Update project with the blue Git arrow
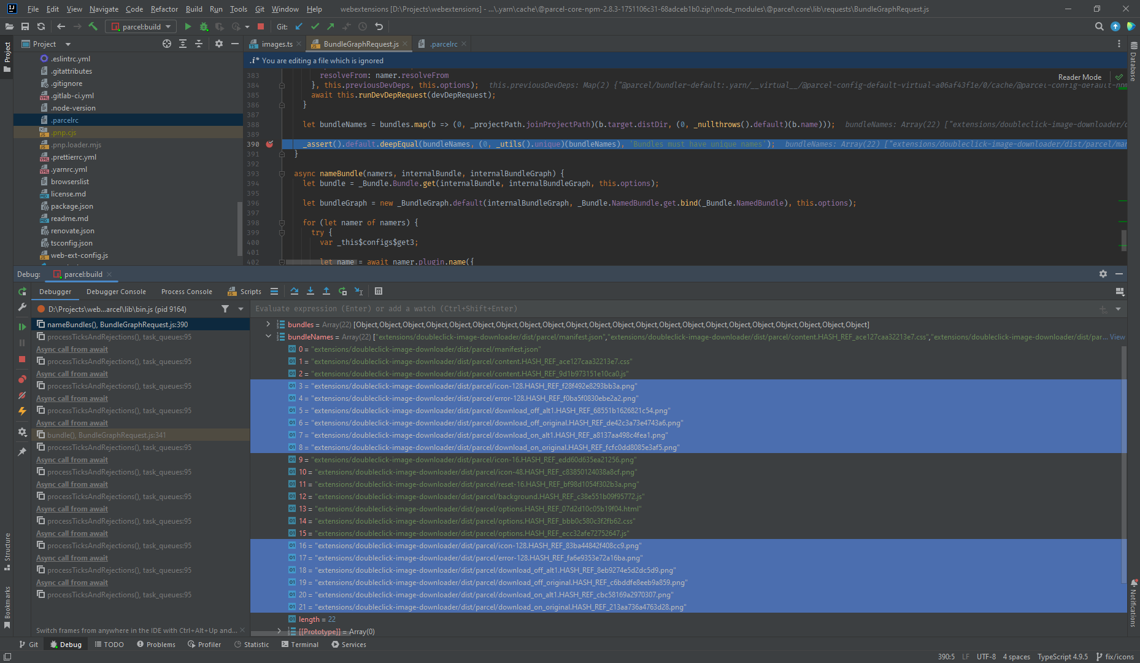The image size is (1140, 663). tap(299, 26)
